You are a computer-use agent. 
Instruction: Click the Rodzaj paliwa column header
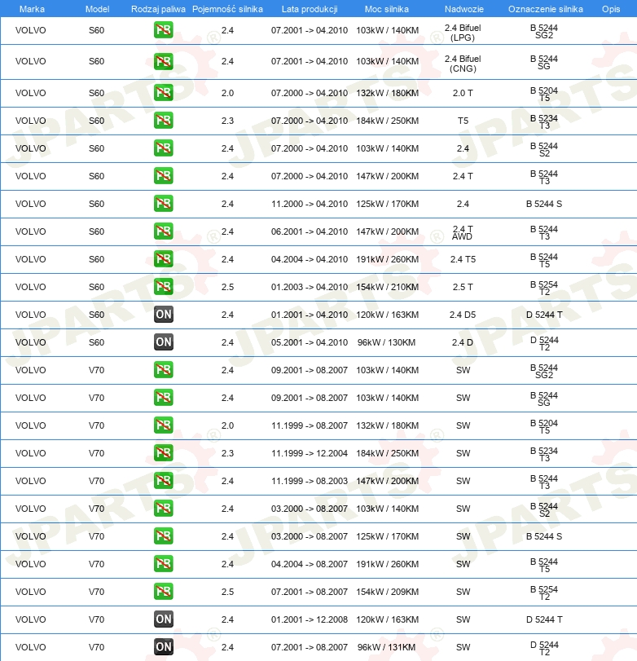pyautogui.click(x=158, y=8)
